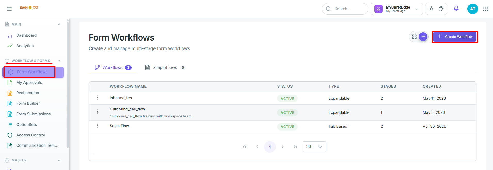Switch to list view layout
493x170 pixels.
click(x=423, y=37)
